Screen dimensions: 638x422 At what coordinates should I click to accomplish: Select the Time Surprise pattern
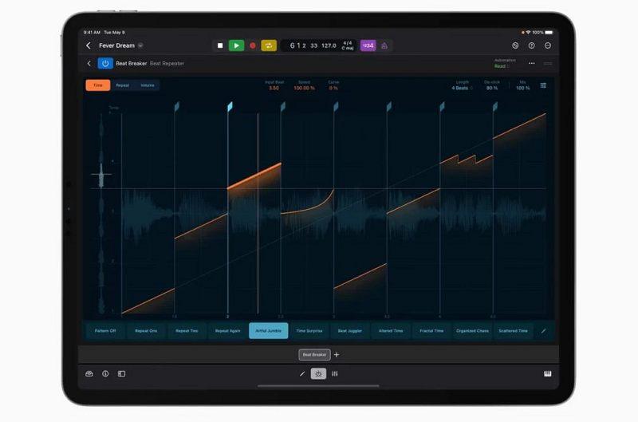tap(309, 331)
